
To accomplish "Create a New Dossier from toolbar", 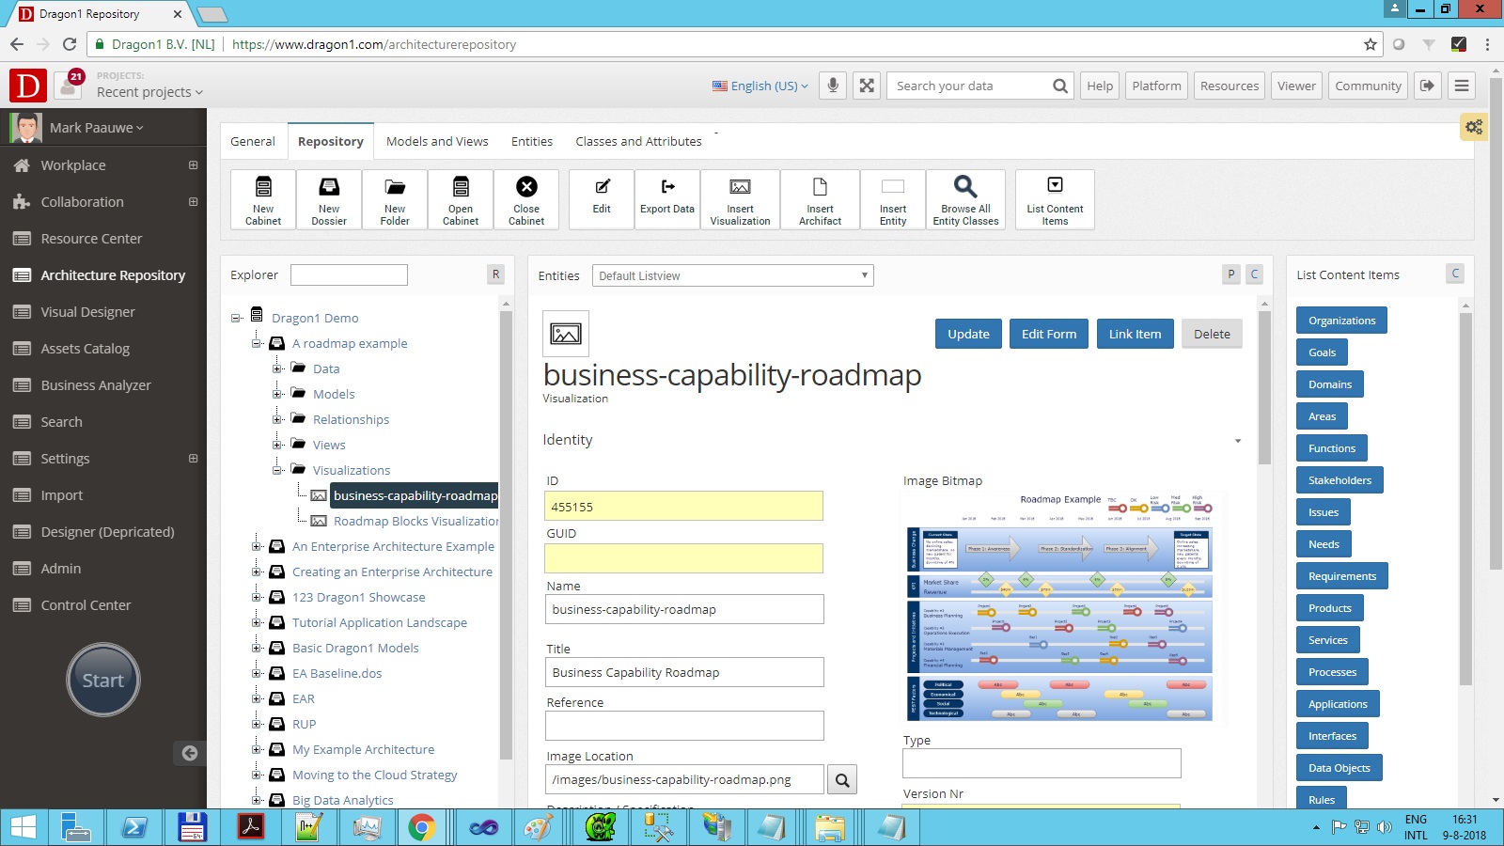I will 329,199.
